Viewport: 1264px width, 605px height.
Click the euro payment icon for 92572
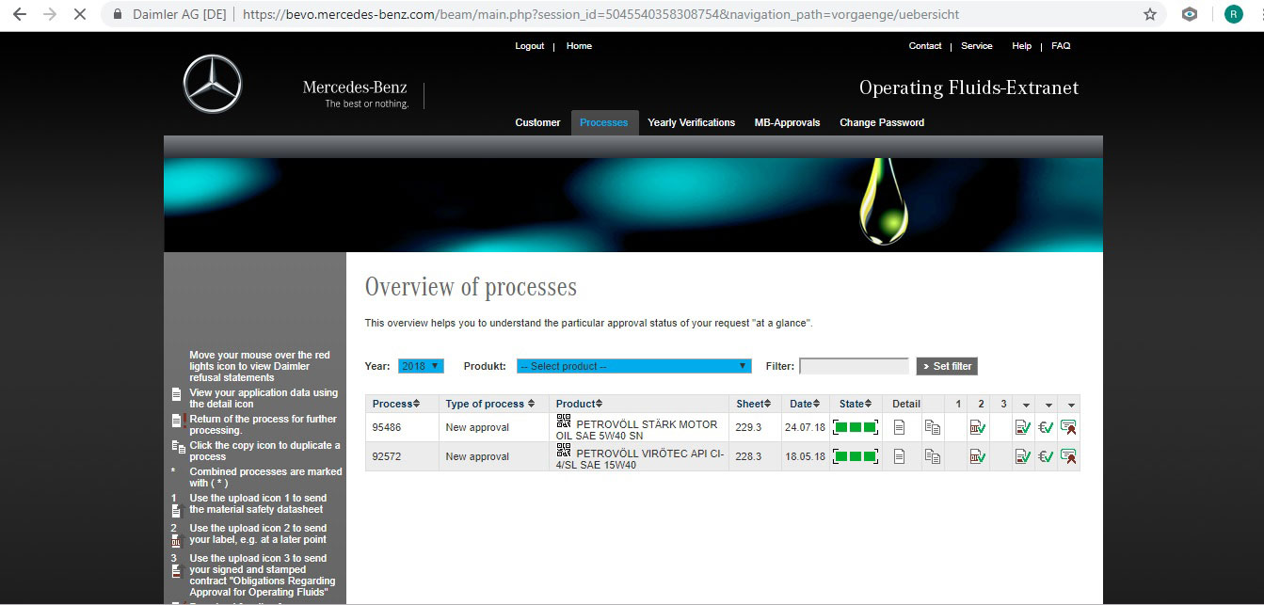[1046, 456]
